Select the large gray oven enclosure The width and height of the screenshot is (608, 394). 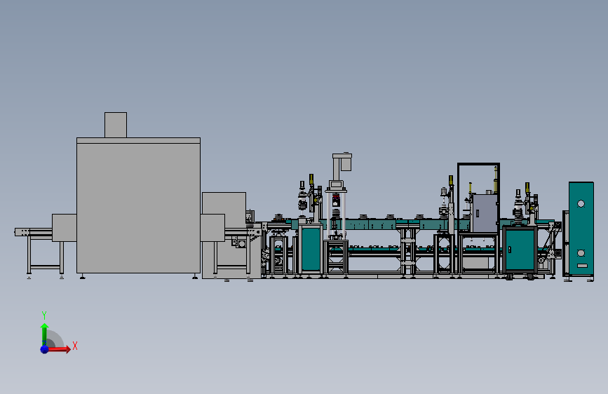click(138, 205)
